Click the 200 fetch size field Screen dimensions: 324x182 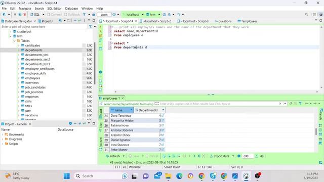pos(248,156)
